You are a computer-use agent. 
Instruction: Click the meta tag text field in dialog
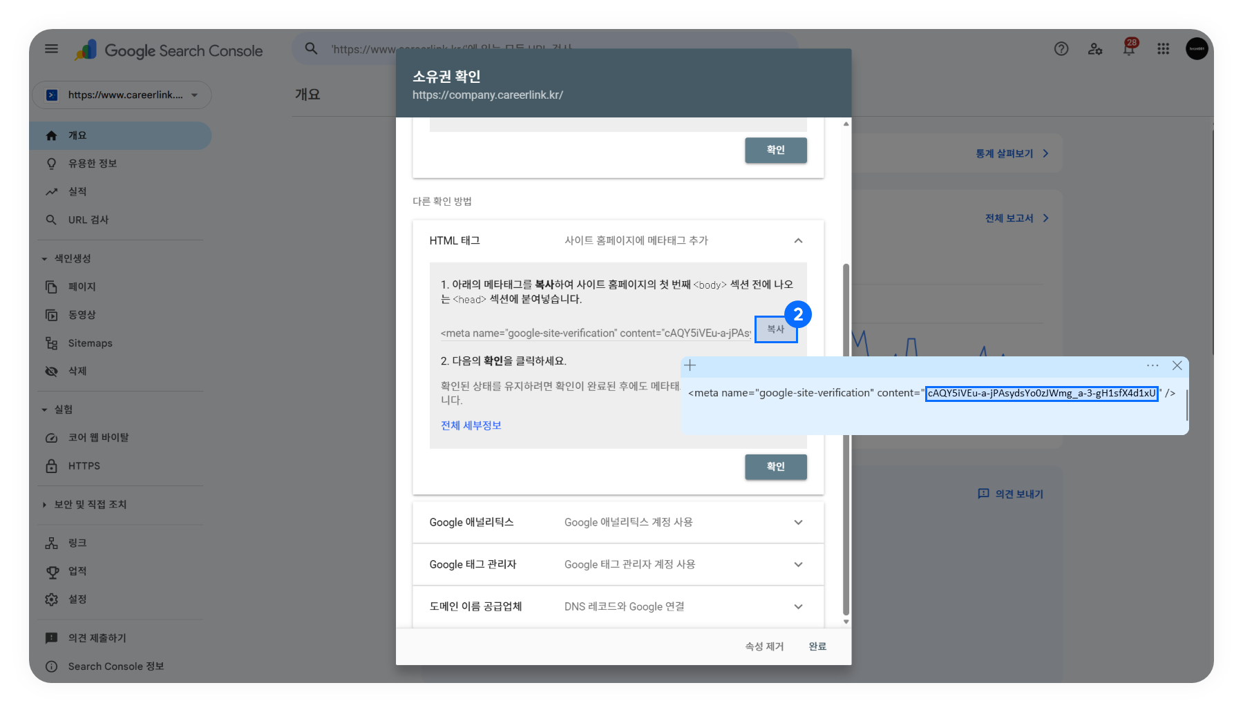[x=596, y=333]
